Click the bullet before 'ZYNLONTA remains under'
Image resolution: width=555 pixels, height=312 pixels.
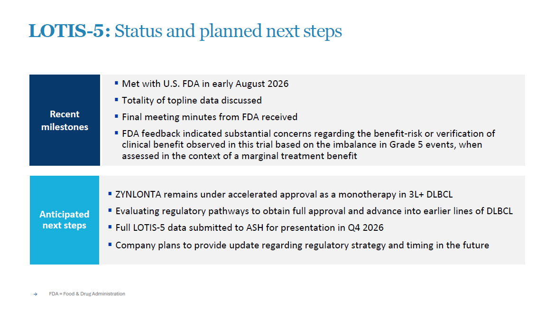[x=110, y=194]
